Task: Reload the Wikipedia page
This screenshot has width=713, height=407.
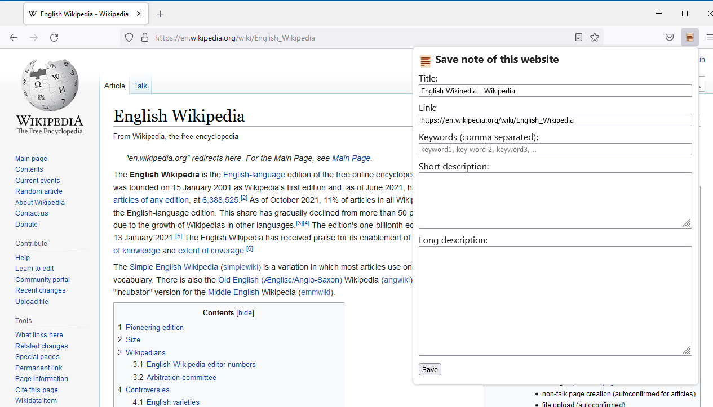Action: pyautogui.click(x=54, y=37)
